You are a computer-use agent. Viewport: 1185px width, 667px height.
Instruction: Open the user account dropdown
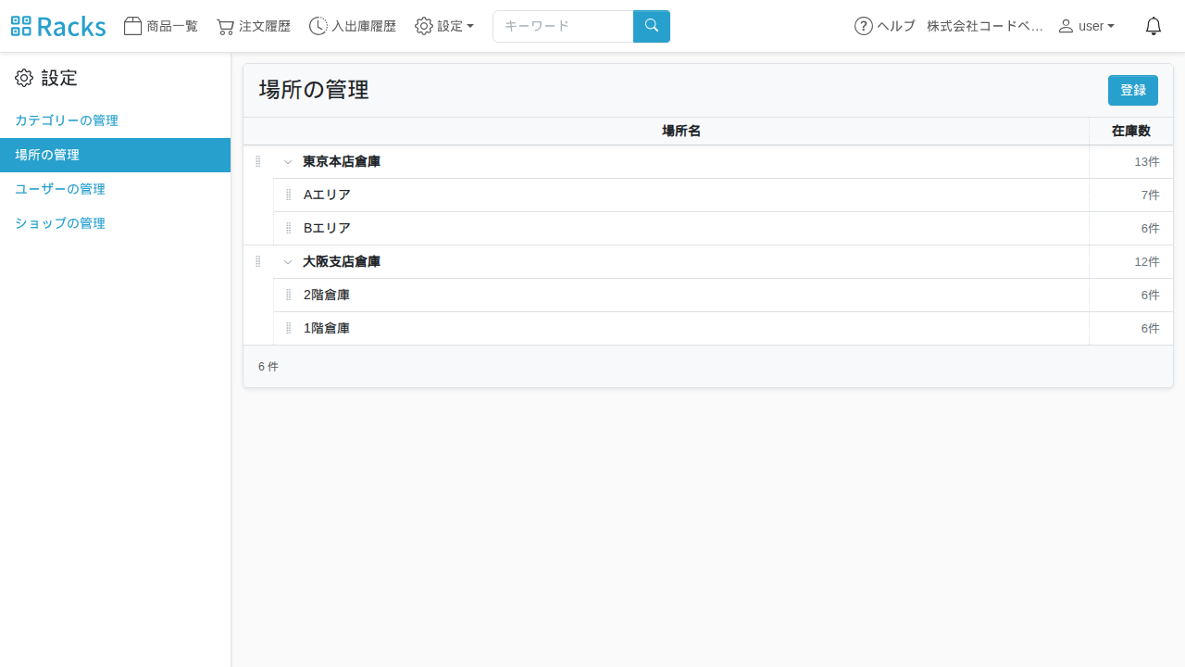point(1087,26)
